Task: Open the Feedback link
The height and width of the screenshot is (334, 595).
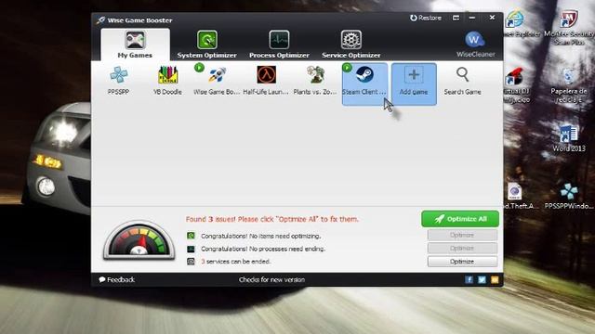Action: [x=117, y=280]
